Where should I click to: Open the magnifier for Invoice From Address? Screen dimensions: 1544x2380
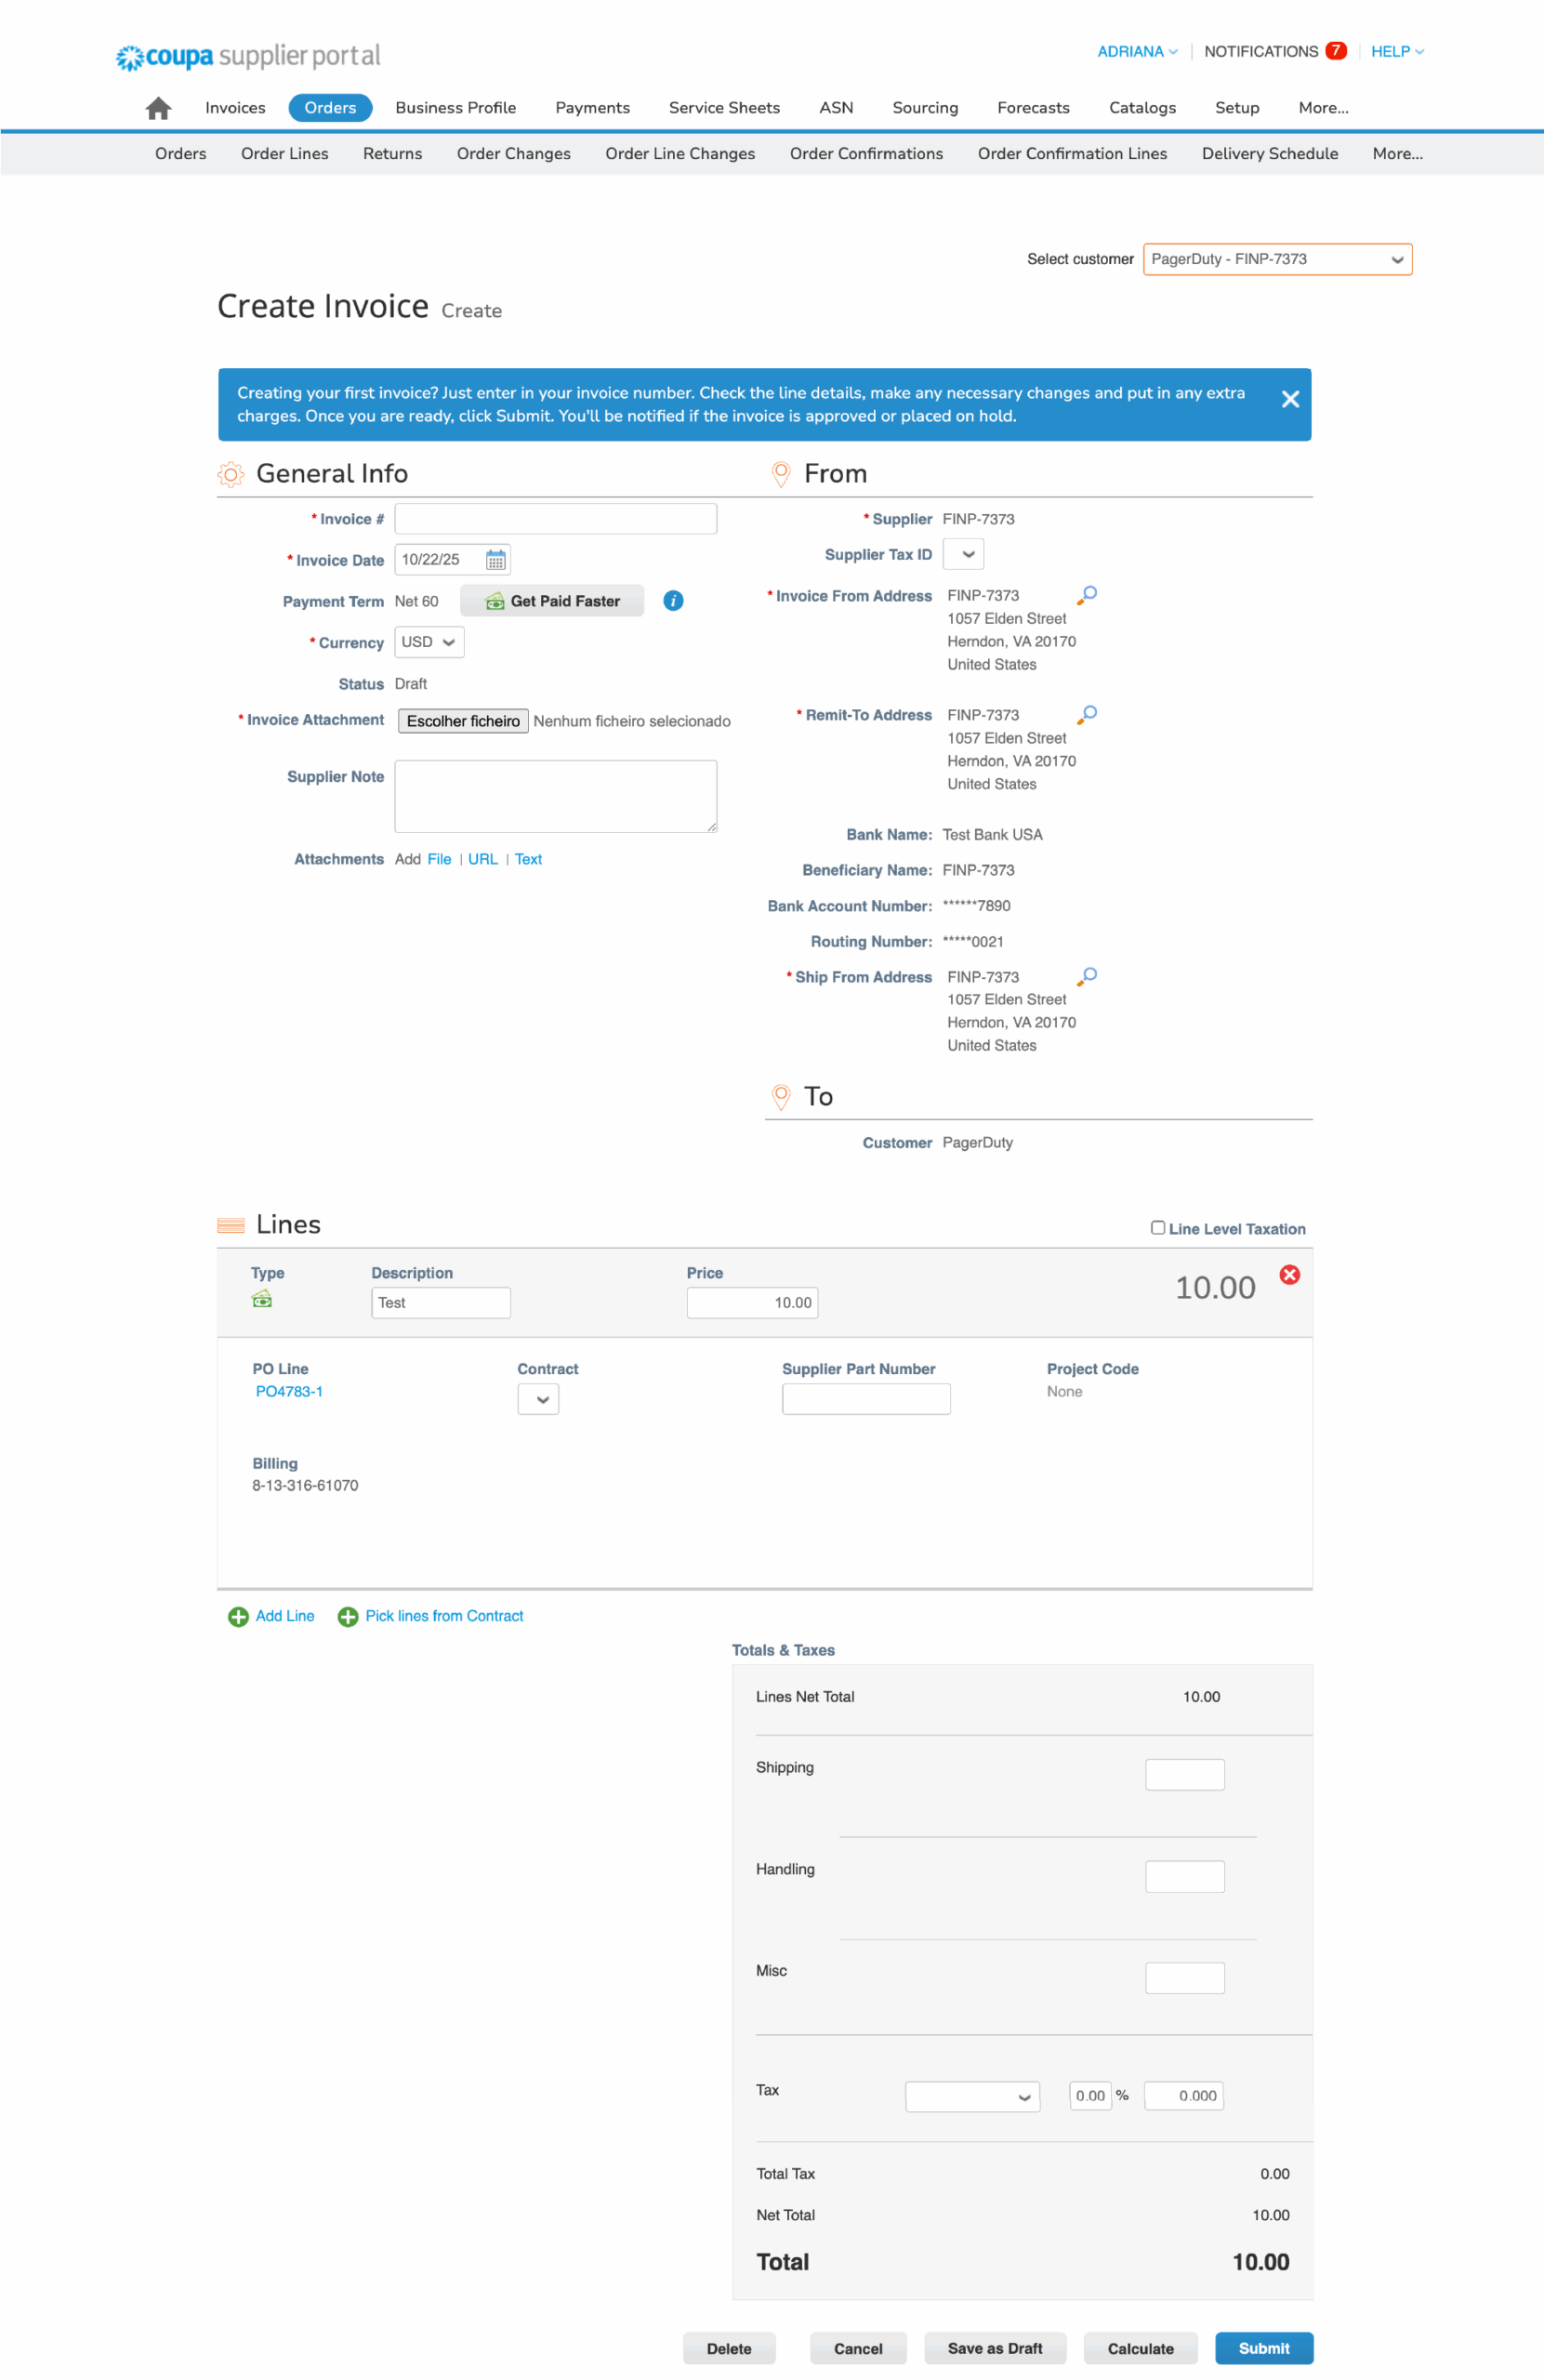click(x=1086, y=594)
